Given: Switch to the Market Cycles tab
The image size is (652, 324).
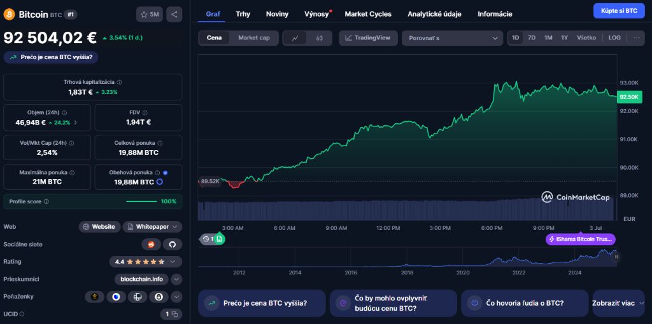Looking at the screenshot, I should pyautogui.click(x=368, y=14).
